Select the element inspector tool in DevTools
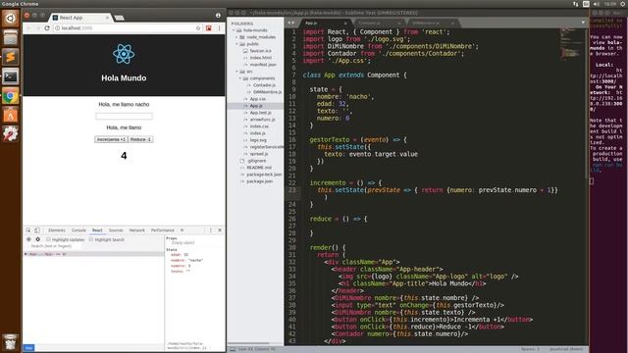This screenshot has width=628, height=353. tap(28, 230)
